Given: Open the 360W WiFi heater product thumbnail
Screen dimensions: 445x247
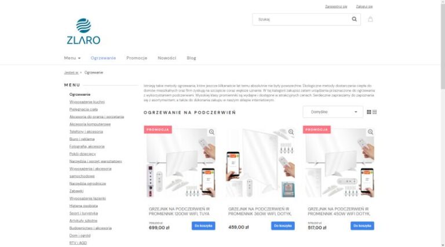Looking at the screenshot, I should (260, 162).
